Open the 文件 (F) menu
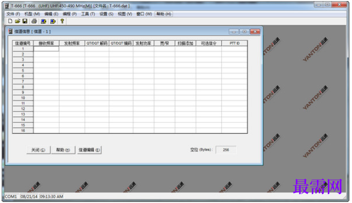 (13, 14)
